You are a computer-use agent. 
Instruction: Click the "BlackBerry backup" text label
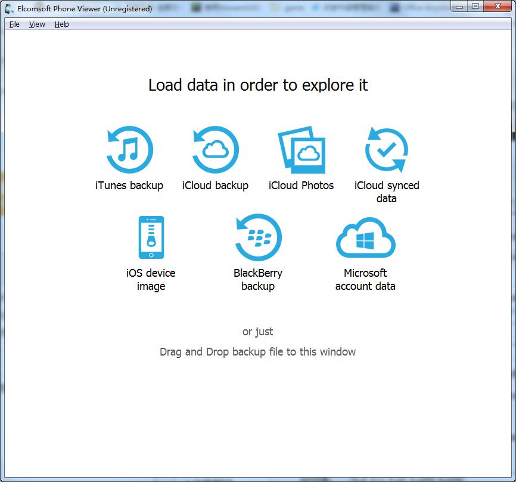[x=258, y=280]
